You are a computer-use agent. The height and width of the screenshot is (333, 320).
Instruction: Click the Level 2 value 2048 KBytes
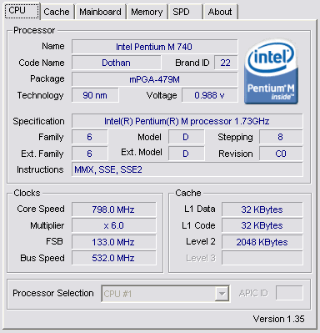(x=262, y=242)
